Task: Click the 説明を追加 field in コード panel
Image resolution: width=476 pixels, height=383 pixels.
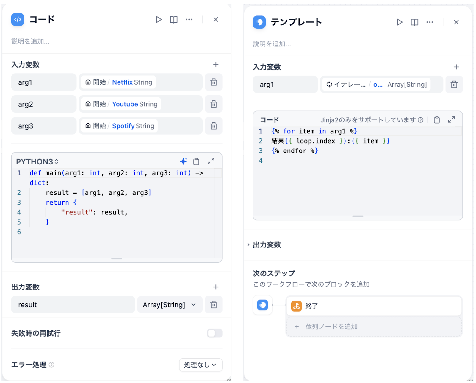Action: [30, 41]
